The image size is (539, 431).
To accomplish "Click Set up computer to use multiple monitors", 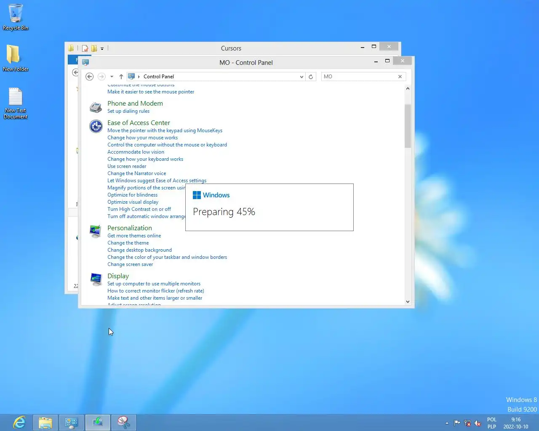I will pyautogui.click(x=154, y=284).
